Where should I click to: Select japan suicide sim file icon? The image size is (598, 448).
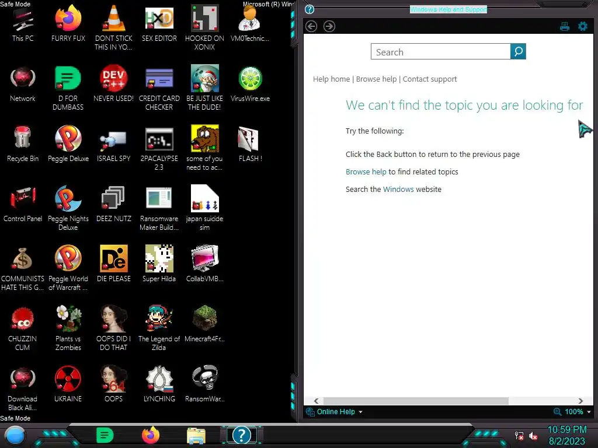click(204, 208)
